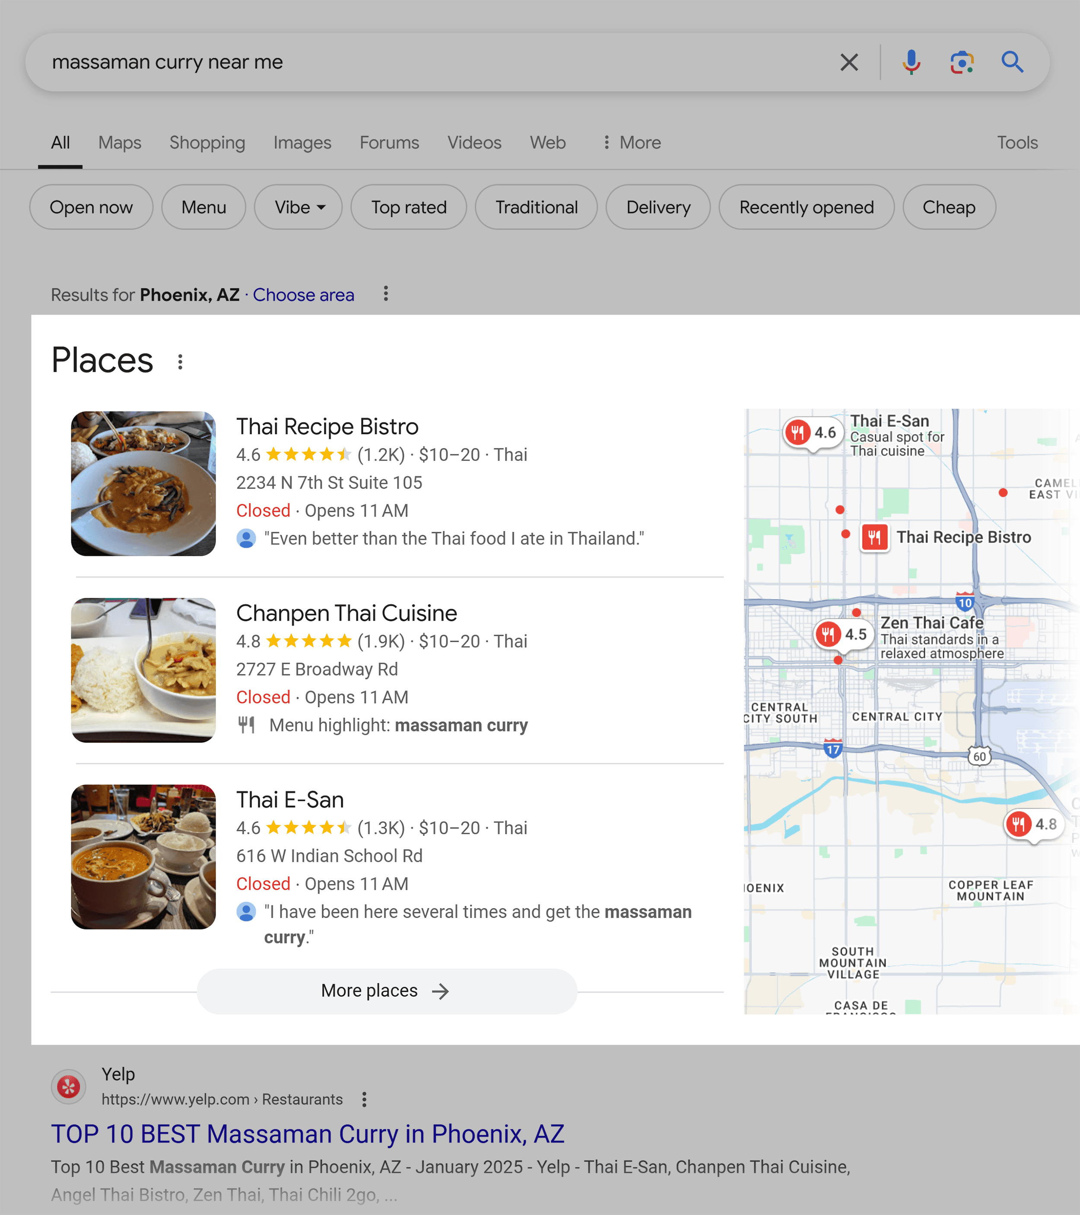The image size is (1080, 1215).
Task: Expand the Vibe dropdown filter
Action: click(x=299, y=207)
